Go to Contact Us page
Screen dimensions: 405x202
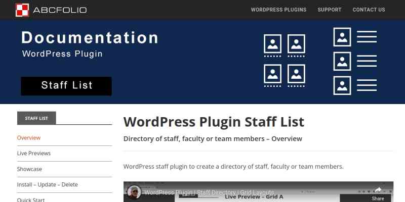tap(369, 10)
